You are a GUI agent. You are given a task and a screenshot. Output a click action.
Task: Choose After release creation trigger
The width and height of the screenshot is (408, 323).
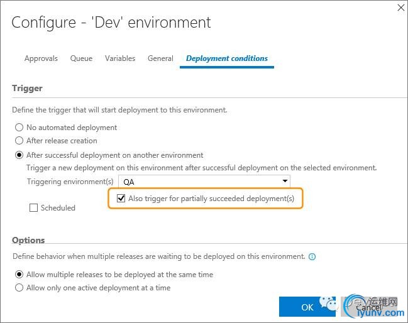pyautogui.click(x=19, y=141)
